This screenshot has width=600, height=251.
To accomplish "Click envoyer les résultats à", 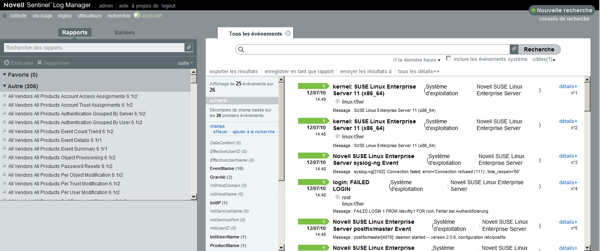I will click(x=366, y=72).
